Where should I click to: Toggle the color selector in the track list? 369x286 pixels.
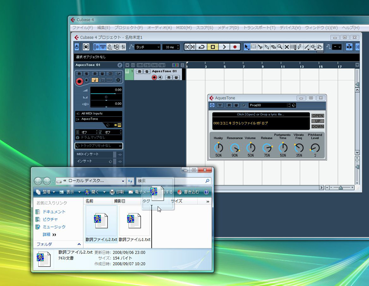pyautogui.click(x=175, y=65)
